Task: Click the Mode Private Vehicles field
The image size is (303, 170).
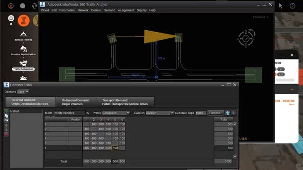Action: pos(69,113)
